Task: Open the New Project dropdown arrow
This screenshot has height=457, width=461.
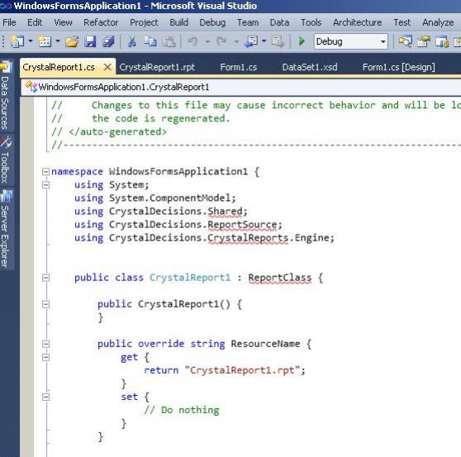Action: pos(31,41)
